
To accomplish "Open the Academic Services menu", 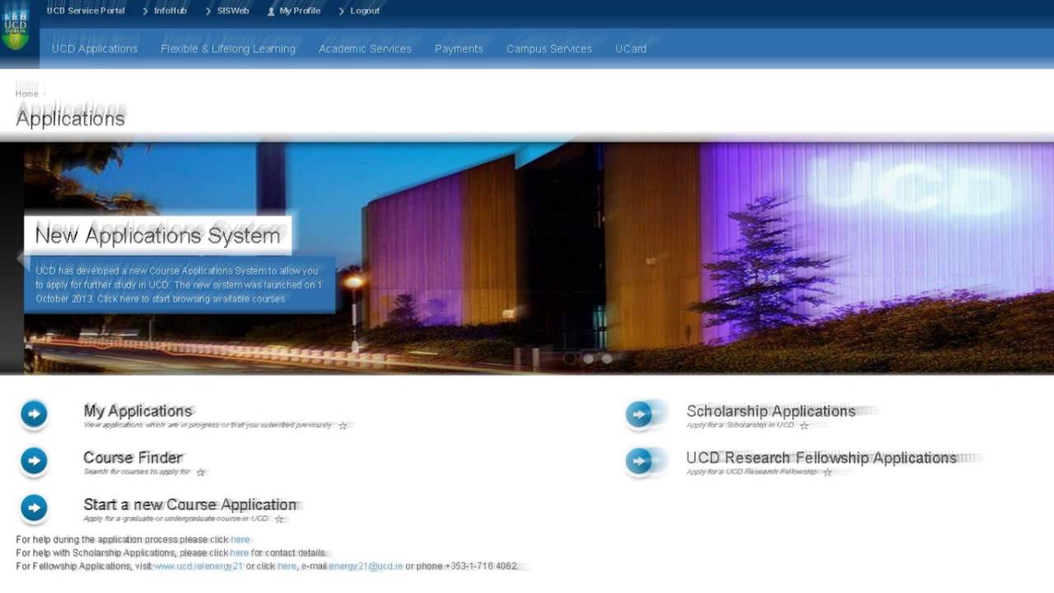I will 365,49.
